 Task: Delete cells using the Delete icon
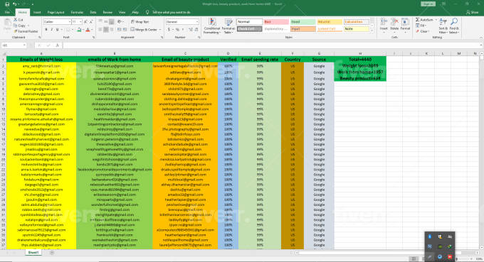pyautogui.click(x=394, y=26)
